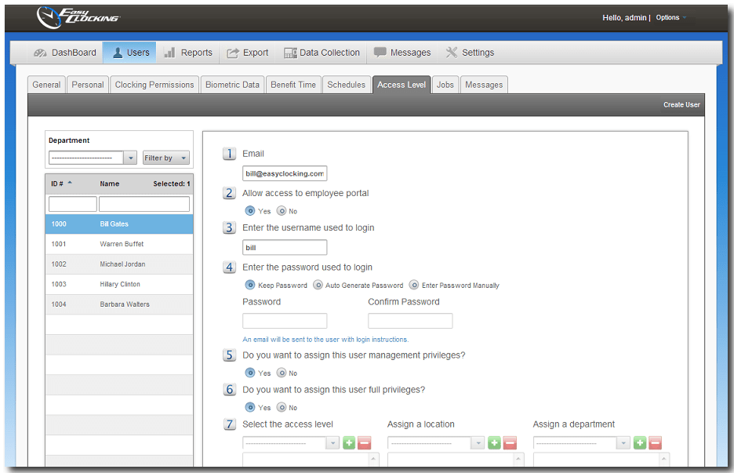
Task: Open the Settings section
Action: tap(470, 53)
